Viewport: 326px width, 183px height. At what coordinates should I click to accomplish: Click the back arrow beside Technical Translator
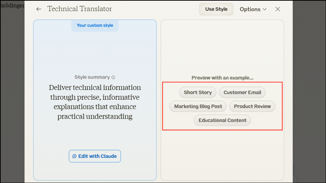coord(39,9)
